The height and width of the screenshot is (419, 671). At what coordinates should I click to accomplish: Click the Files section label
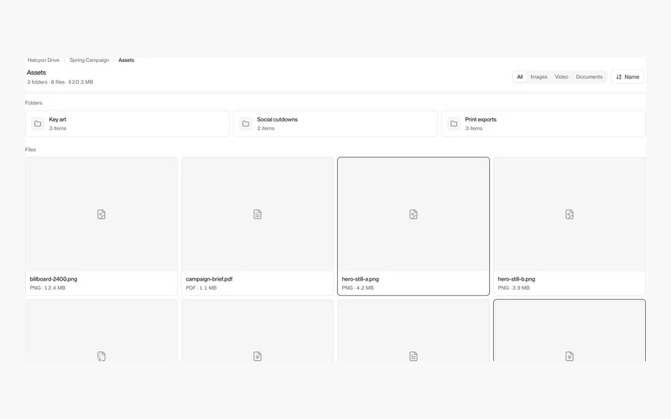point(30,150)
